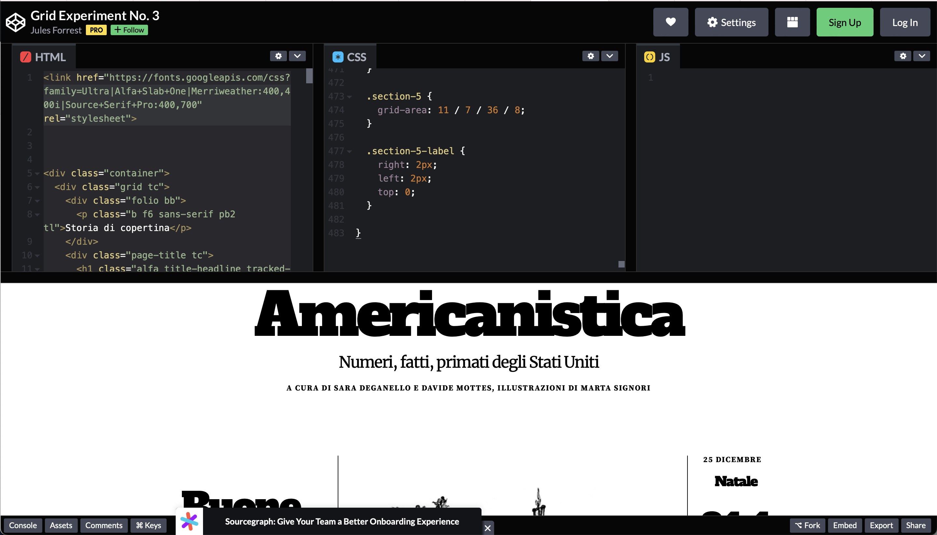Open the Comments panel
Screen dimensions: 937x535
click(104, 526)
